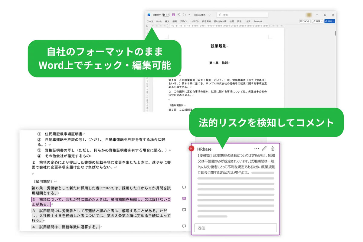
Task: Open the Acrobat tab
Action: (x=258, y=21)
